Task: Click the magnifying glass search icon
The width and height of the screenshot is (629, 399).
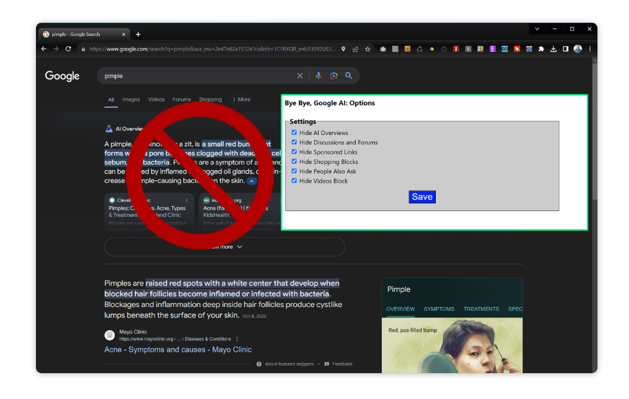Action: pyautogui.click(x=348, y=76)
